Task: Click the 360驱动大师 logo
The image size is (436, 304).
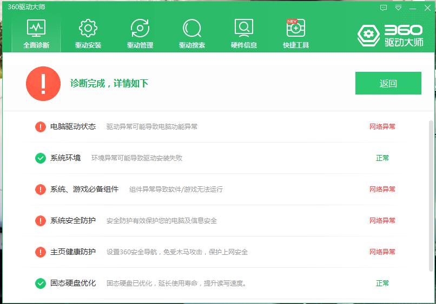Action: [x=390, y=35]
